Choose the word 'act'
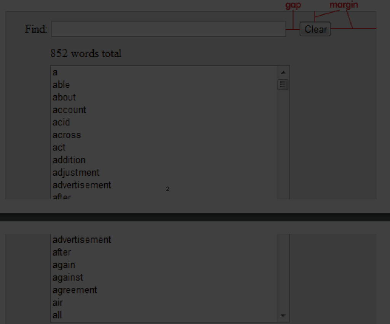Image resolution: width=390 pixels, height=324 pixels. coord(59,147)
